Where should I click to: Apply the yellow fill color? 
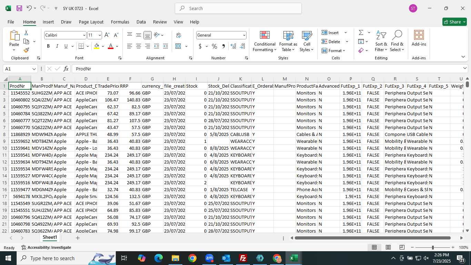pyautogui.click(x=97, y=46)
